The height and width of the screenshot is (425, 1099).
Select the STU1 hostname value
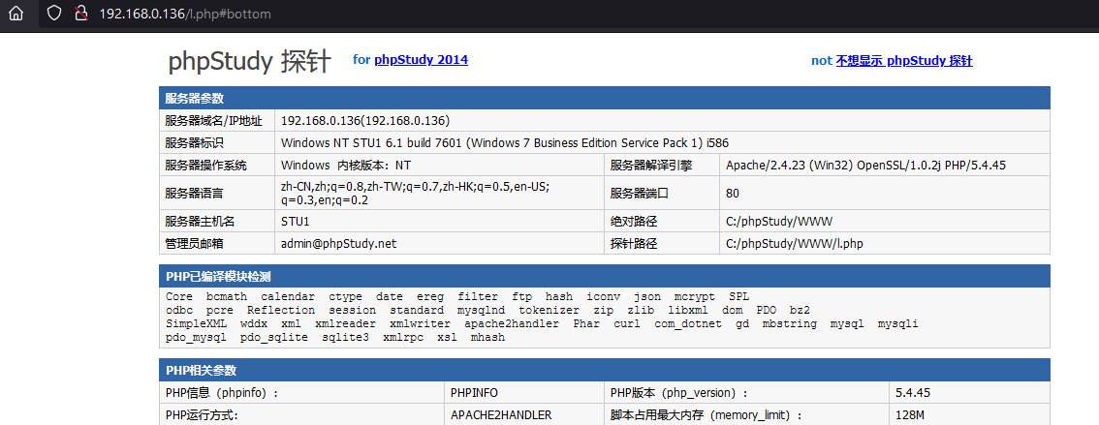[x=295, y=221]
